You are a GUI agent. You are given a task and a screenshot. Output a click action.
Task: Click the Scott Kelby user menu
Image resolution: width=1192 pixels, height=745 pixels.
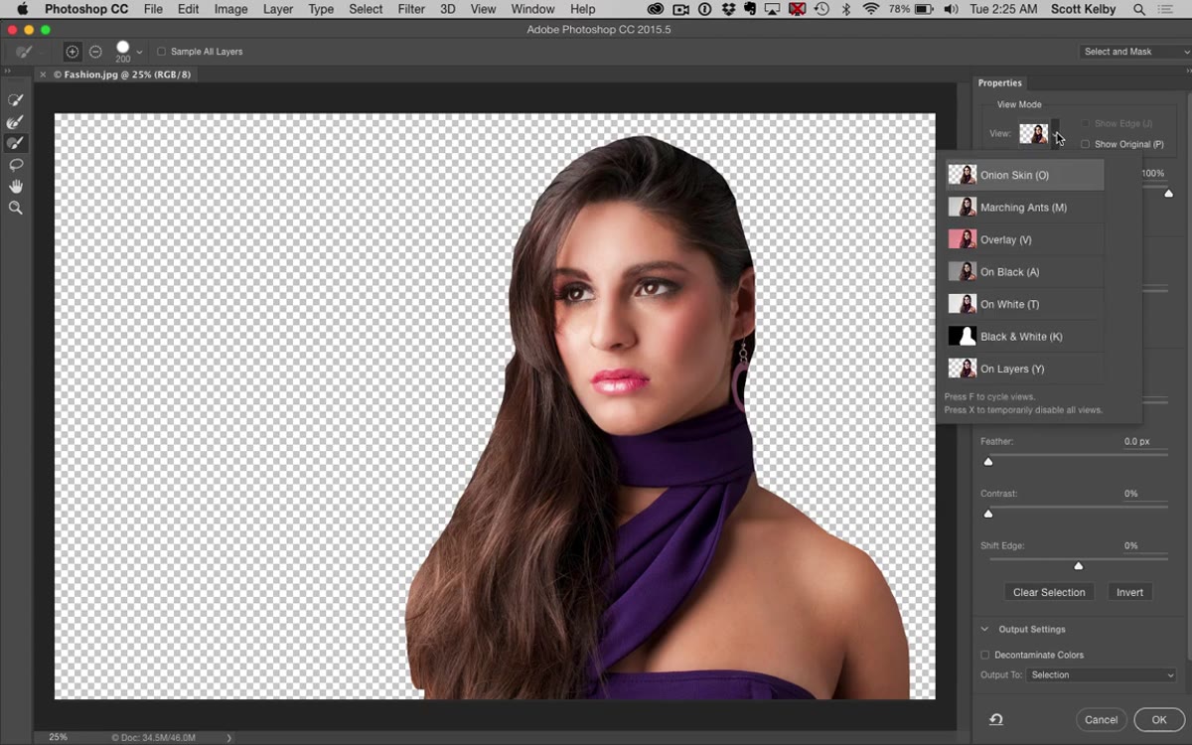pyautogui.click(x=1082, y=9)
